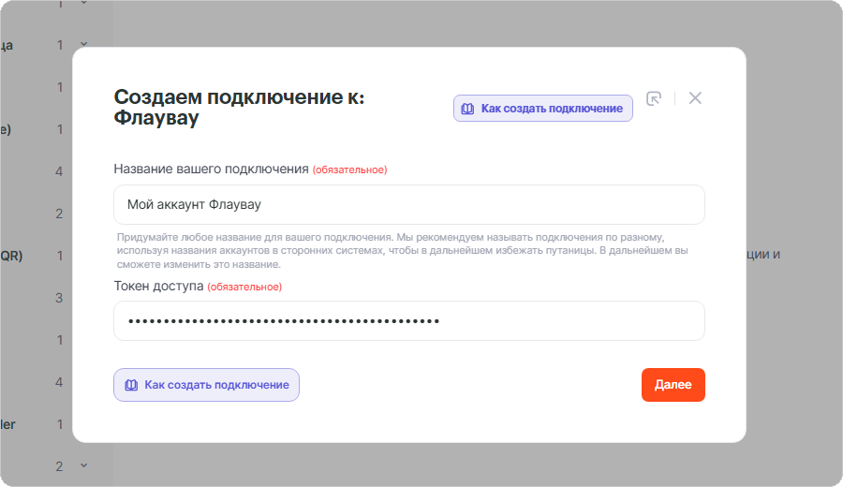Focus the 'Токен доступа' password field

pyautogui.click(x=409, y=321)
